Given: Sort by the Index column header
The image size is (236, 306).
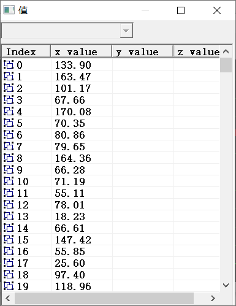Looking at the screenshot, I should (26, 52).
